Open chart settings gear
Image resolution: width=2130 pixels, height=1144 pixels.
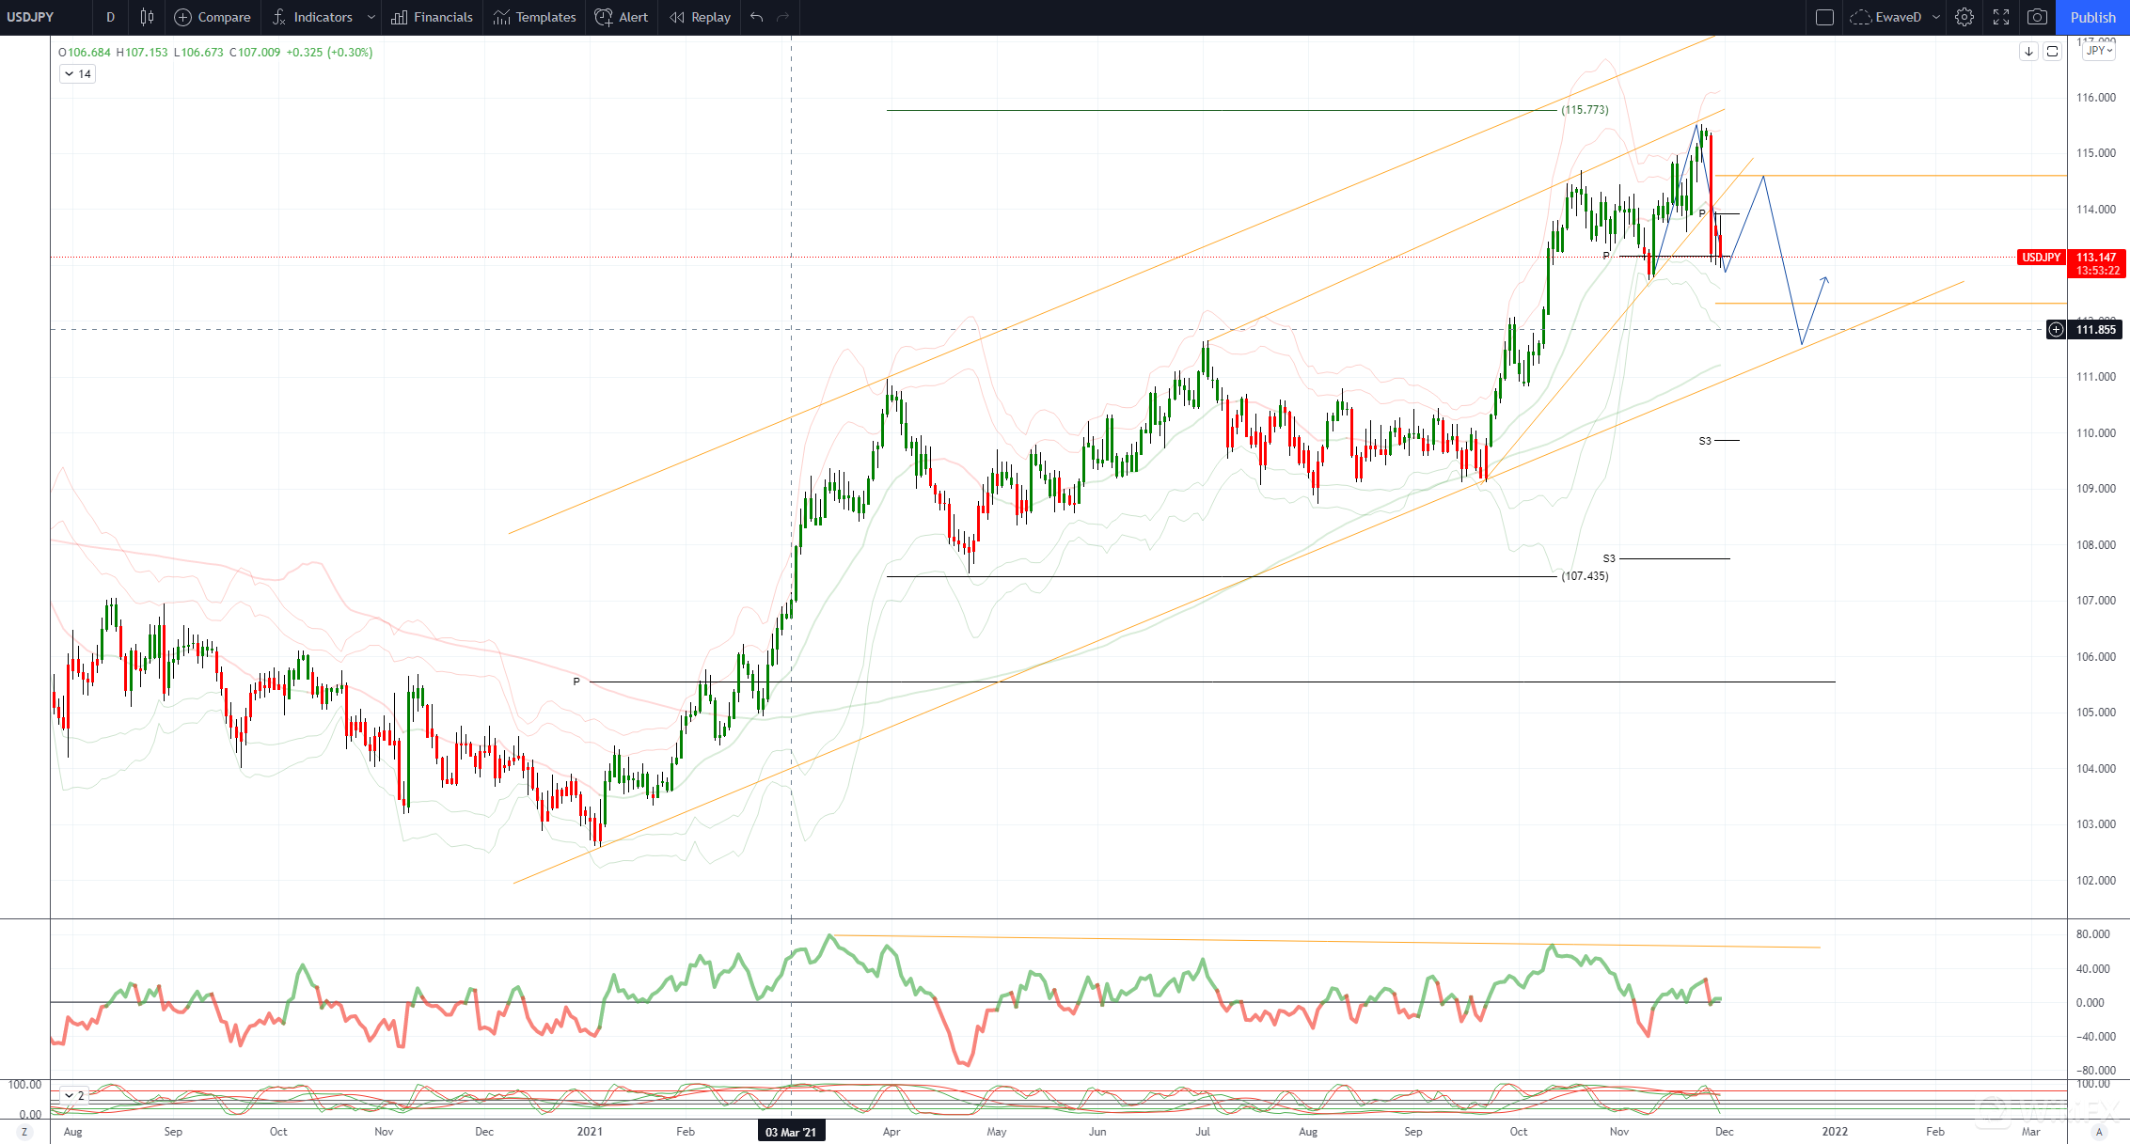pos(1964,17)
